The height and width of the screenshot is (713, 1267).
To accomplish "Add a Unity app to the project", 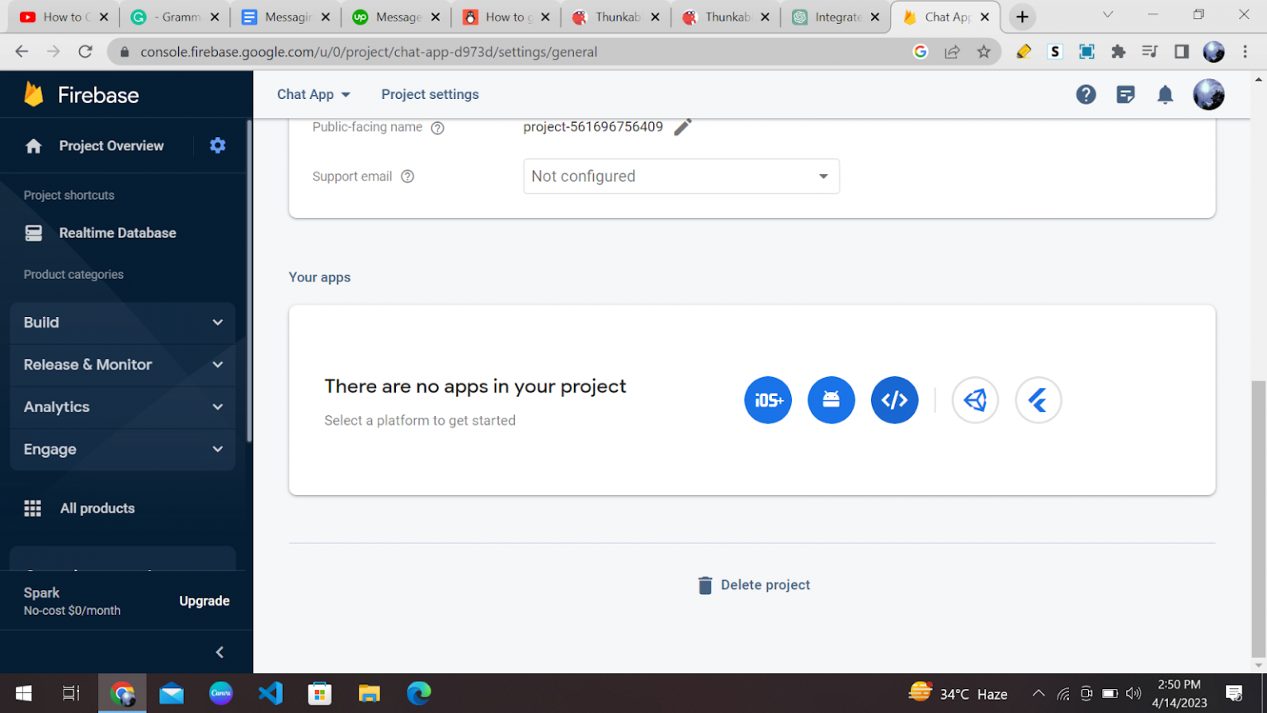I will pyautogui.click(x=975, y=399).
